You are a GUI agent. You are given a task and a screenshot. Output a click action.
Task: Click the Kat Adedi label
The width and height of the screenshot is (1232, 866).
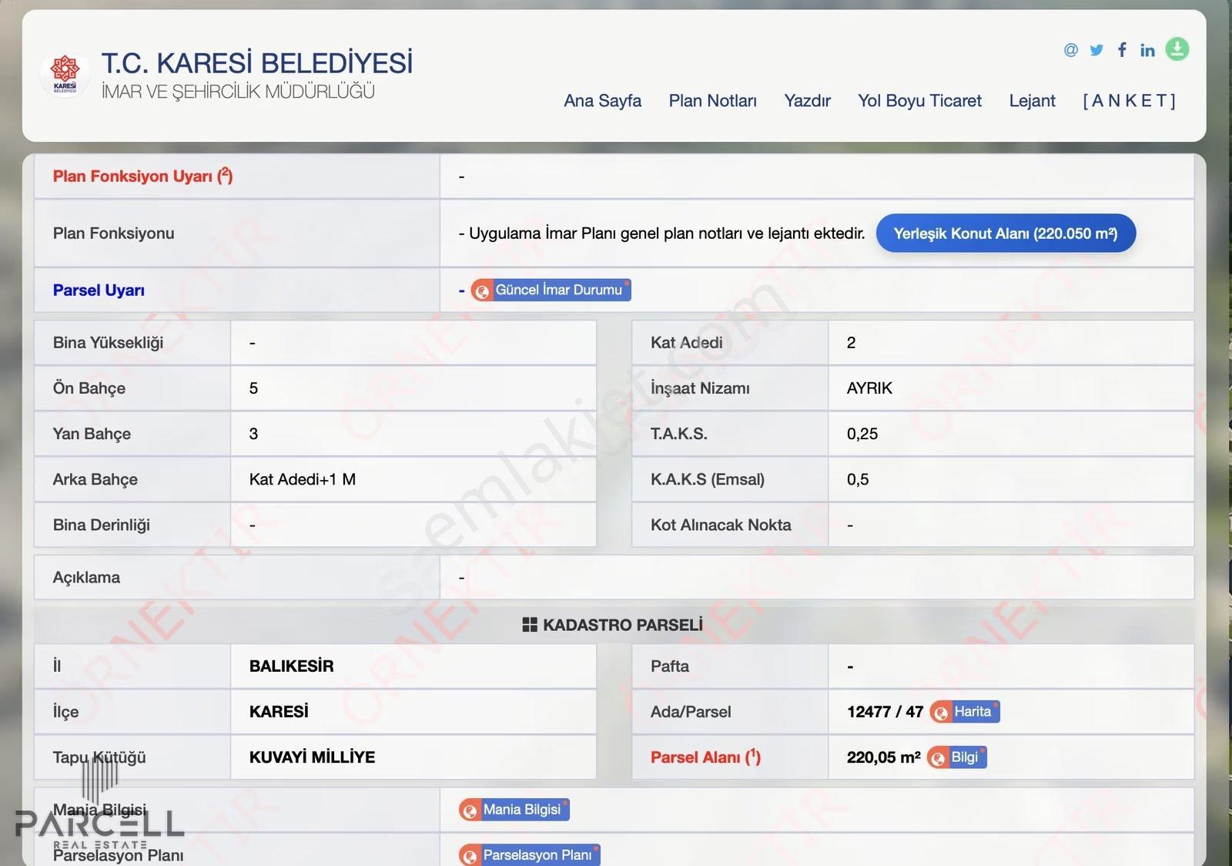coord(686,343)
